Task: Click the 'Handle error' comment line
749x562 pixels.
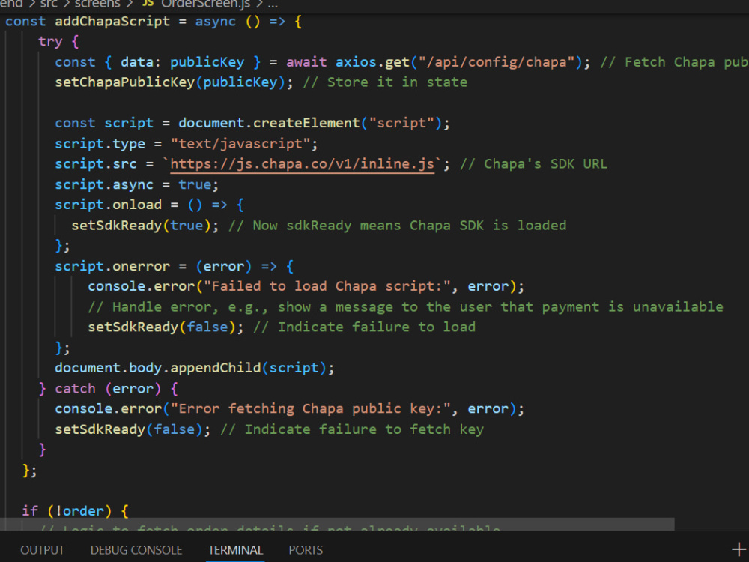Action: (405, 306)
